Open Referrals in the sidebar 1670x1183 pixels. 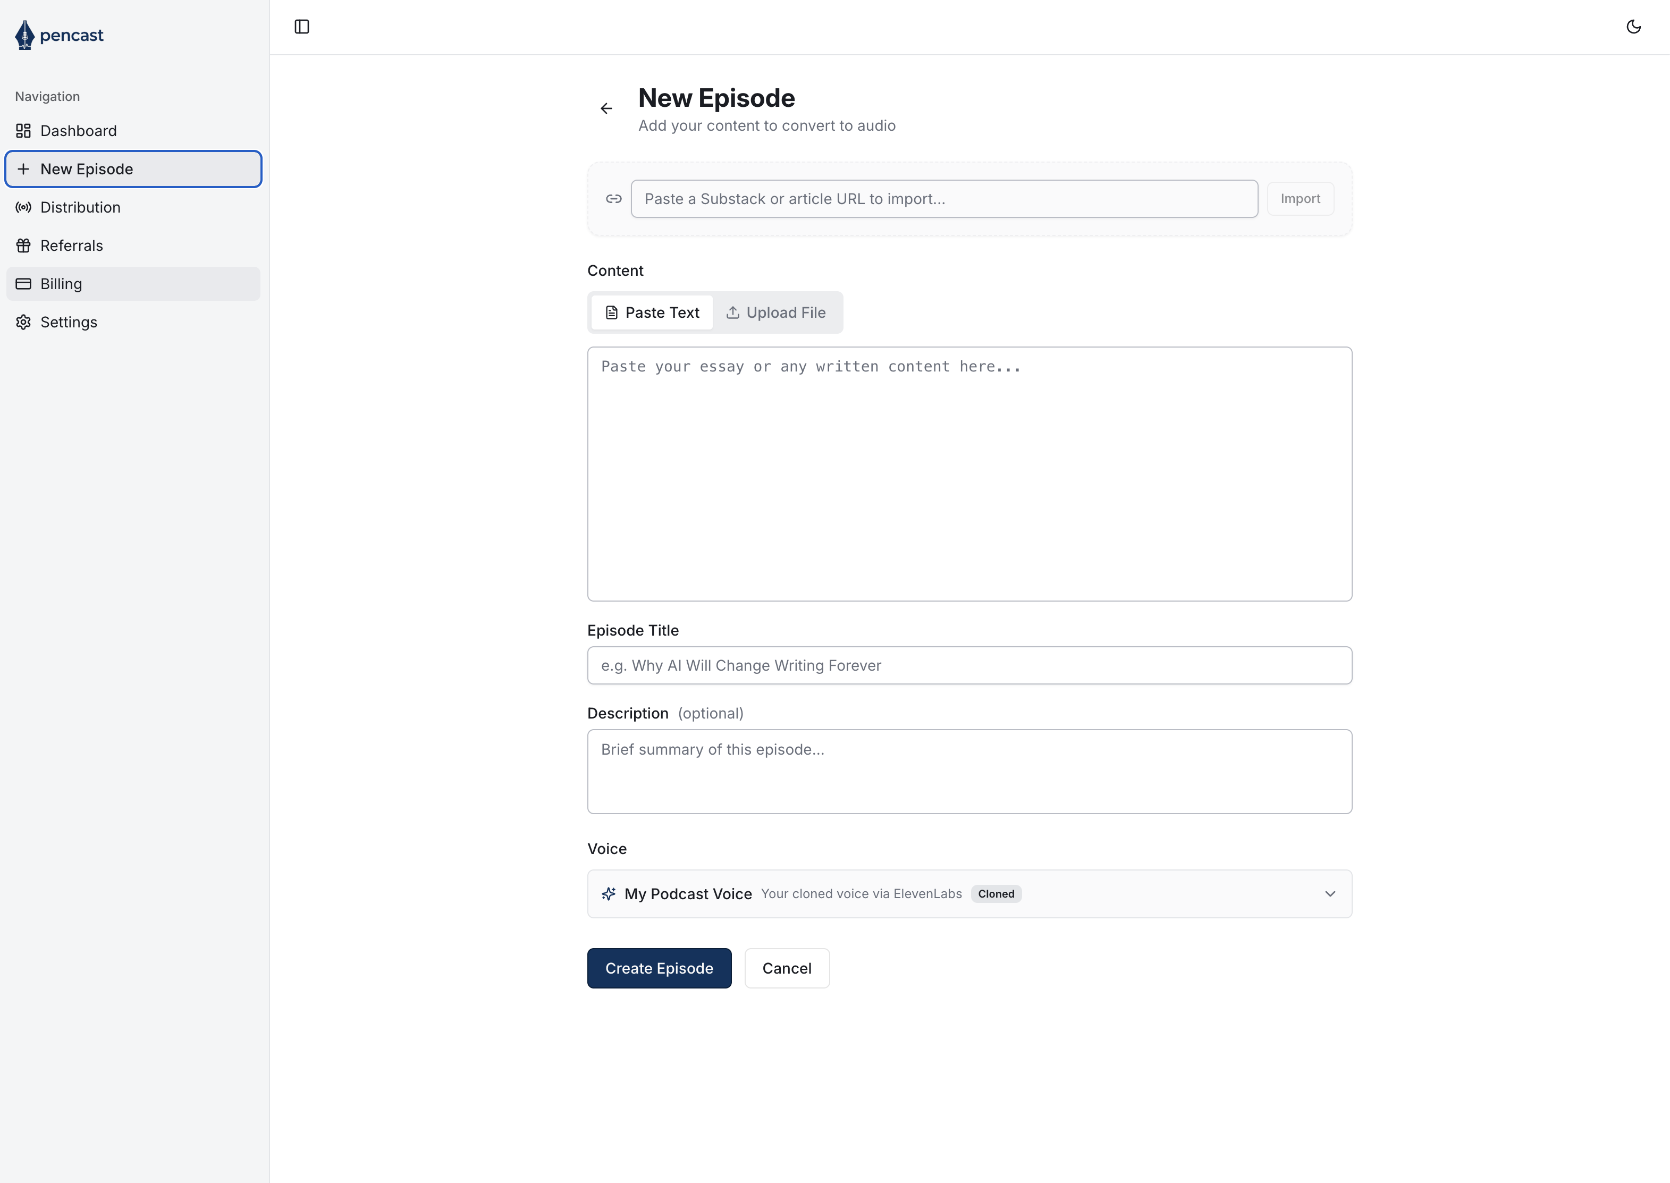(x=133, y=246)
